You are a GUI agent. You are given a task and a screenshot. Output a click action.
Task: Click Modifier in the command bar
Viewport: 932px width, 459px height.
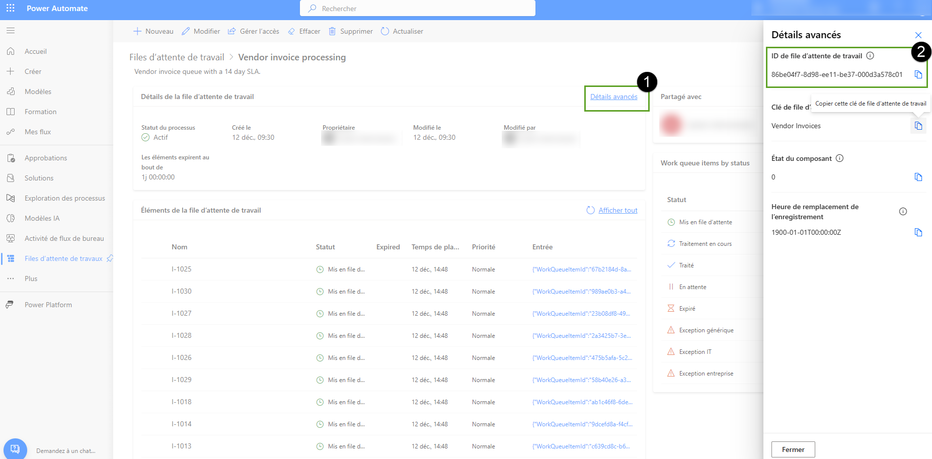tap(201, 31)
